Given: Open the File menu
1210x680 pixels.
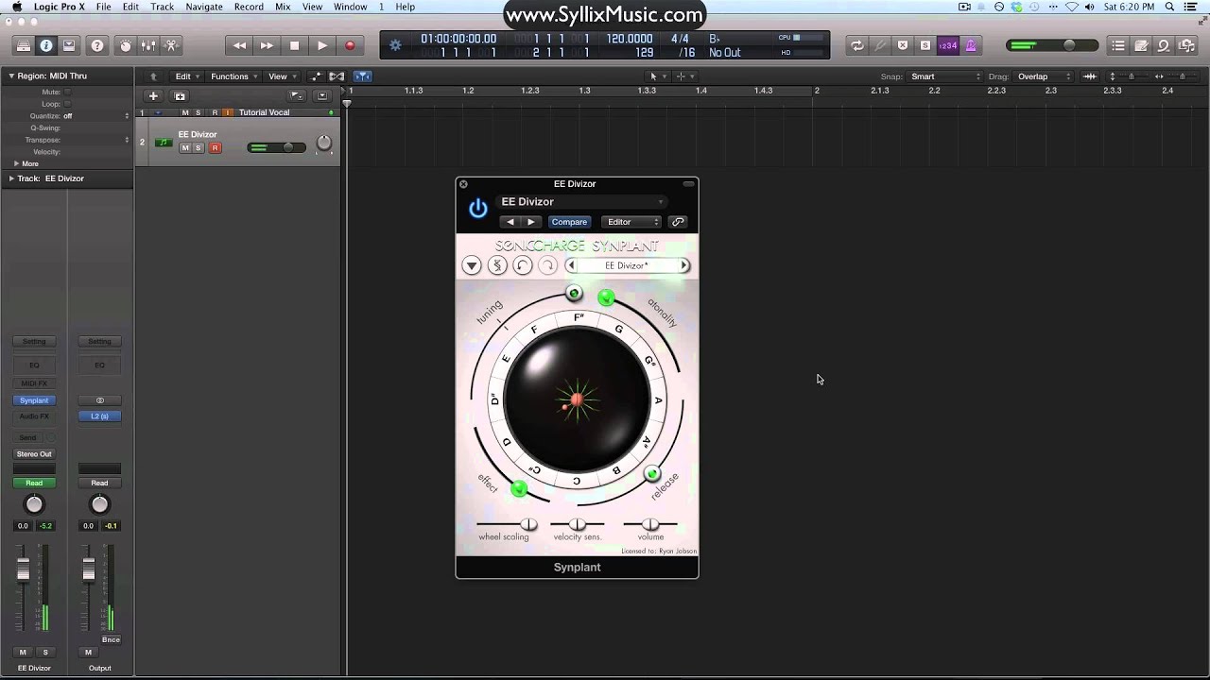Looking at the screenshot, I should pyautogui.click(x=103, y=7).
